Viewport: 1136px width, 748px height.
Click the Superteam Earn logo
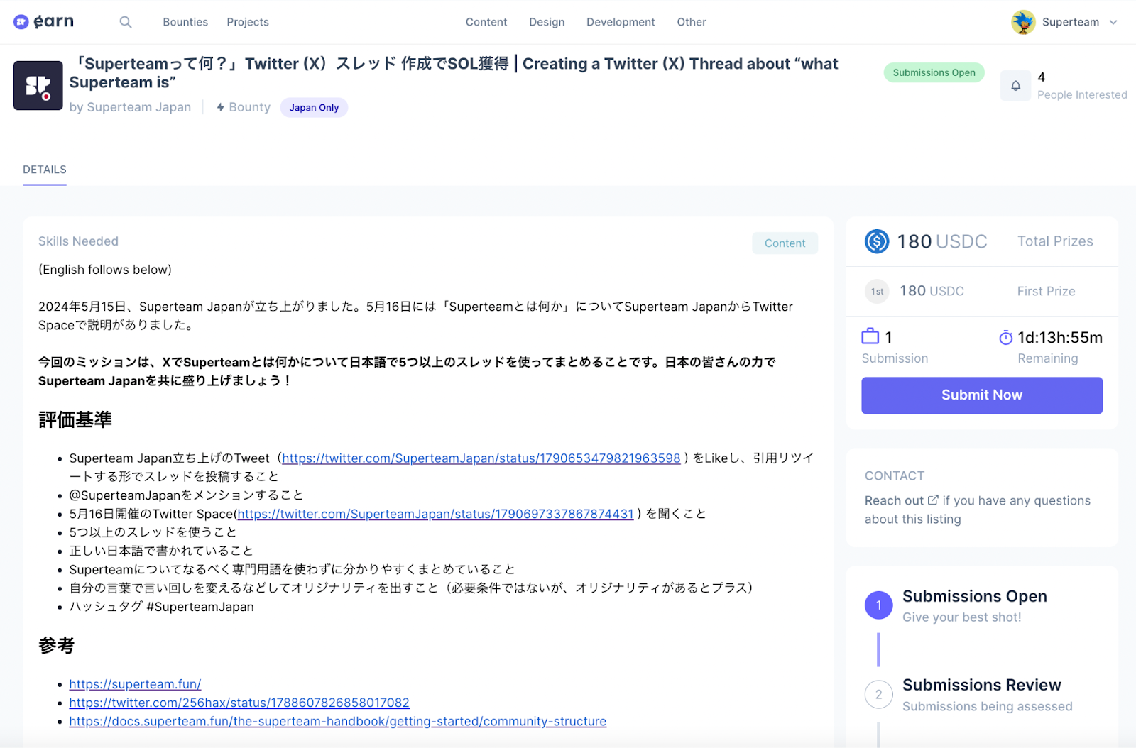coord(43,22)
